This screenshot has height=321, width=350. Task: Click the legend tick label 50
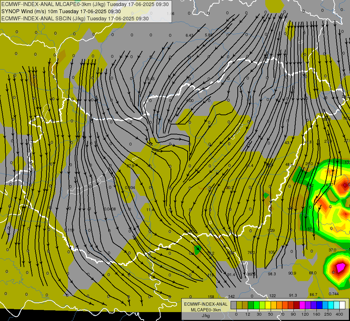pyautogui.click(x=271, y=314)
